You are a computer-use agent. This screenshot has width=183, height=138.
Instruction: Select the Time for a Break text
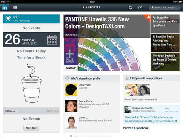coord(31,57)
